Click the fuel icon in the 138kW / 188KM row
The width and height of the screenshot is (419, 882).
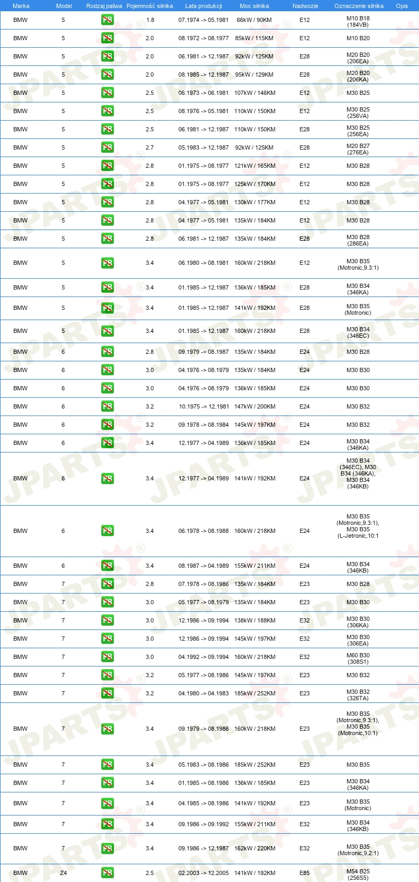tap(107, 620)
